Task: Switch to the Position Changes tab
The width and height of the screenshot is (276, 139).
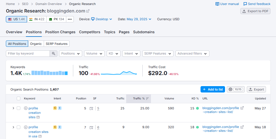Action: (x=60, y=32)
